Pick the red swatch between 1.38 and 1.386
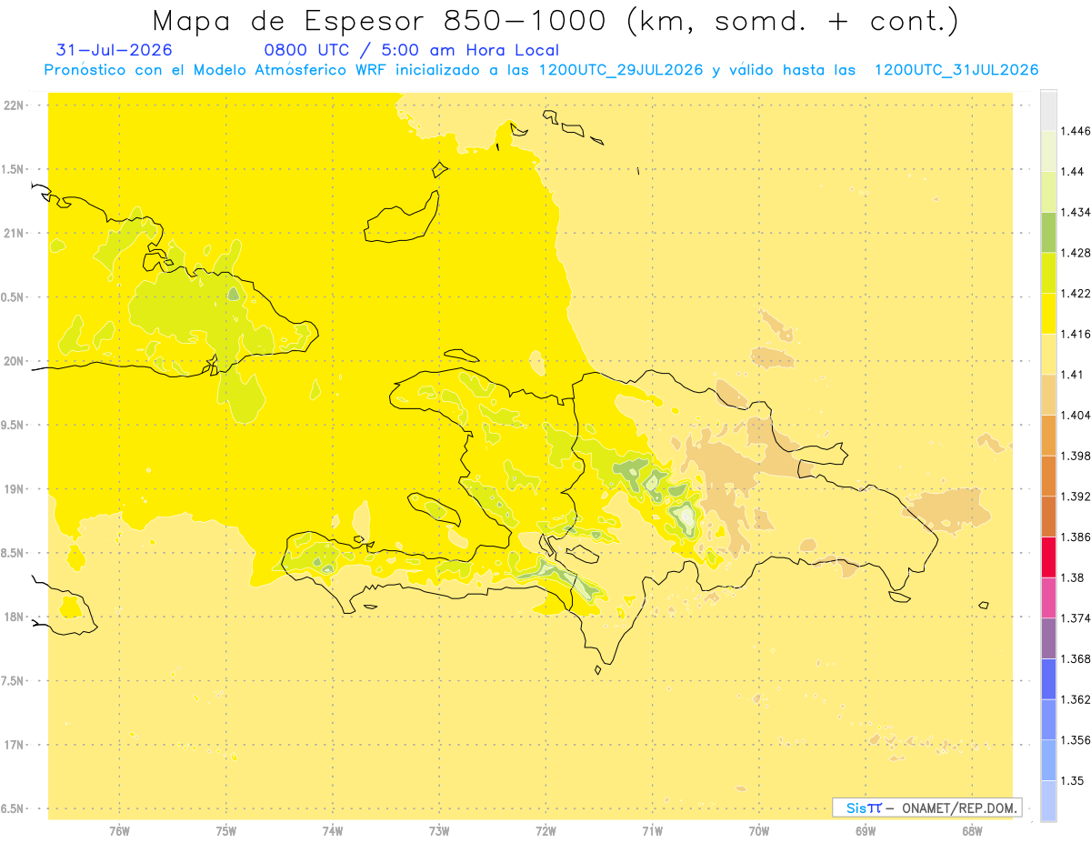Screen dimensions: 1091x843 click(x=1048, y=557)
